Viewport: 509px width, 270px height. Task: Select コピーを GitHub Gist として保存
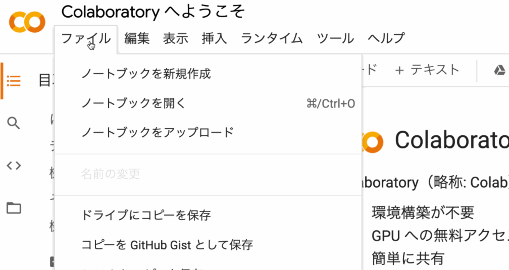167,245
